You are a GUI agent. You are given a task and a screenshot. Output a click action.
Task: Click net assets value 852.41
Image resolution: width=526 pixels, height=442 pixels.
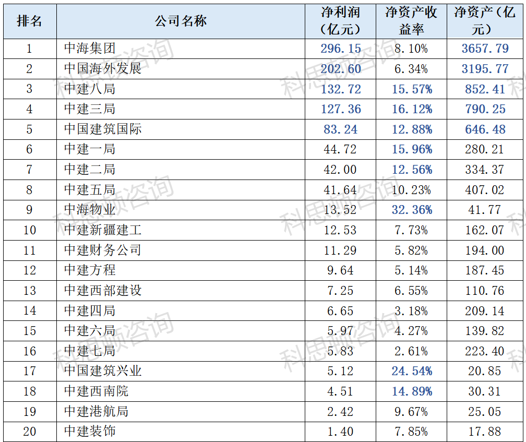[485, 89]
